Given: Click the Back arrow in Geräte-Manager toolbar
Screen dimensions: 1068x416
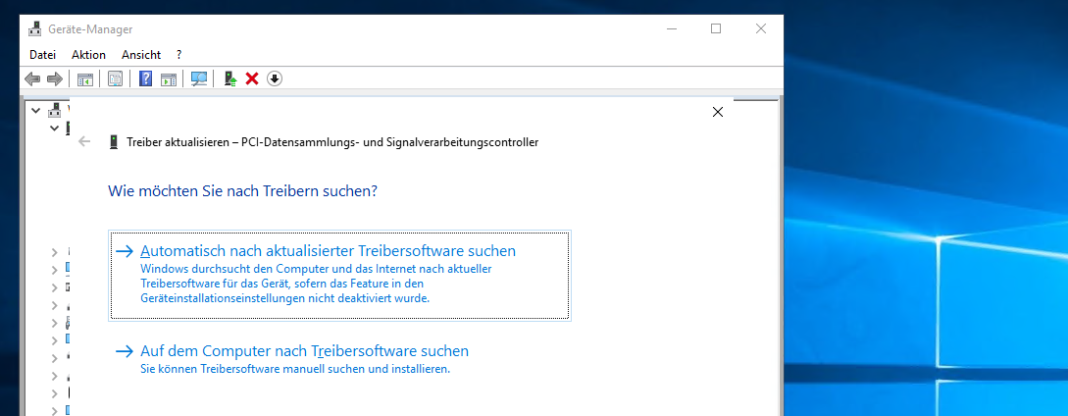Looking at the screenshot, I should [32, 79].
